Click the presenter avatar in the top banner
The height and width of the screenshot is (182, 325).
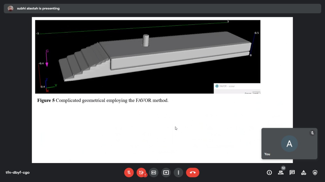(x=10, y=8)
